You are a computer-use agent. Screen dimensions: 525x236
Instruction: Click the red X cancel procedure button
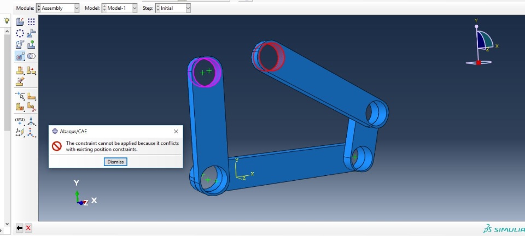pyautogui.click(x=28, y=228)
